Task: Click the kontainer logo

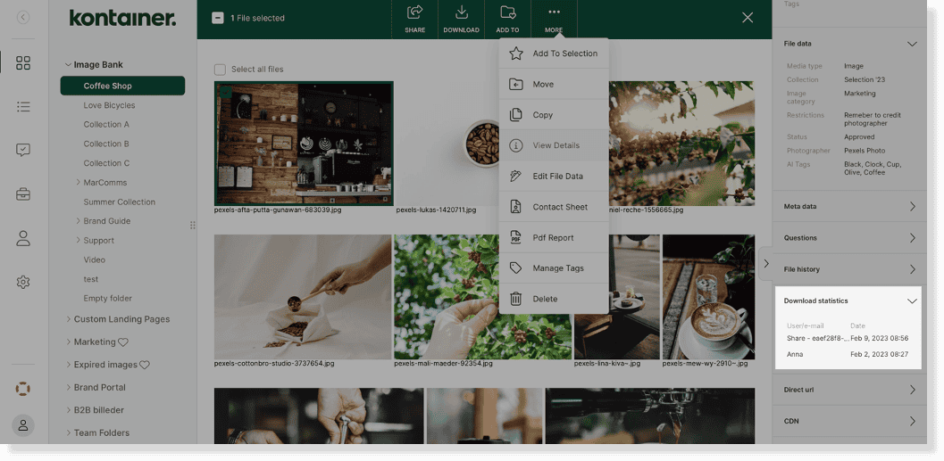Action: (123, 18)
